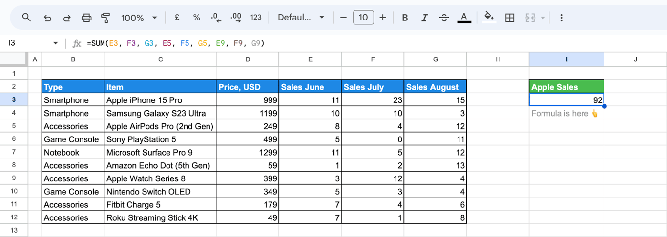
Task: Select the Smartphone cell in row 3
Action: coord(73,100)
